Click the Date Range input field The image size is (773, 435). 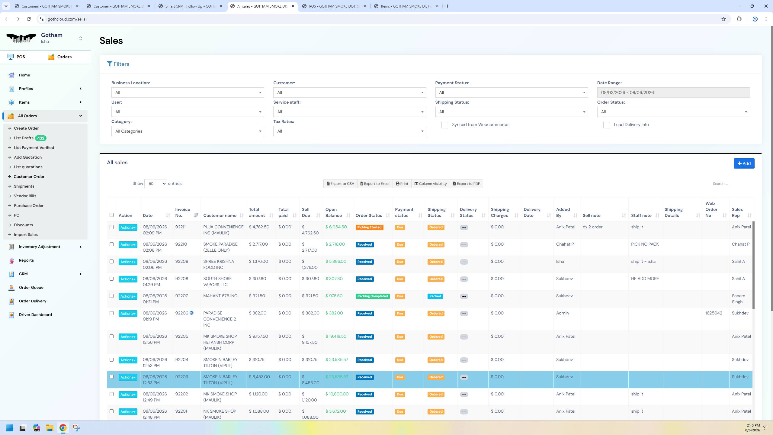point(673,92)
